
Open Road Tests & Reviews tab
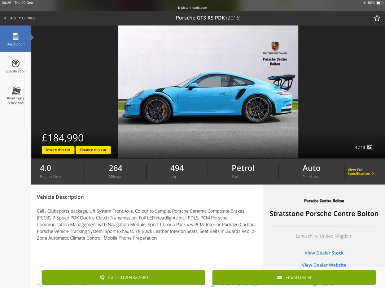click(x=16, y=95)
